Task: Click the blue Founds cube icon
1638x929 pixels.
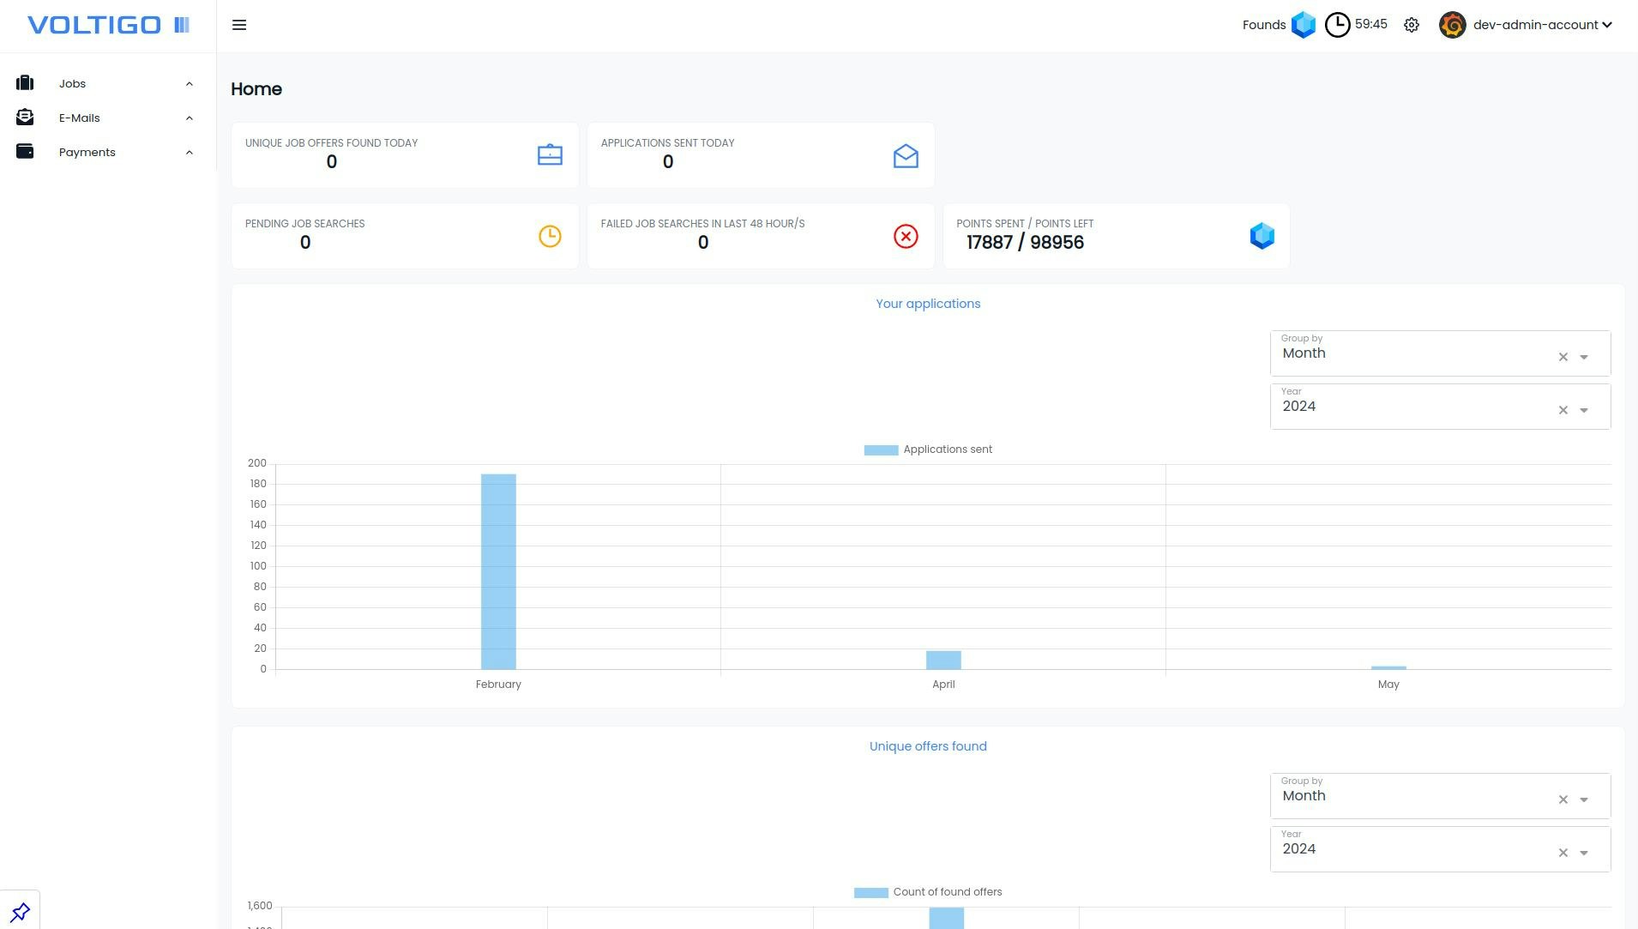Action: pyautogui.click(x=1304, y=25)
